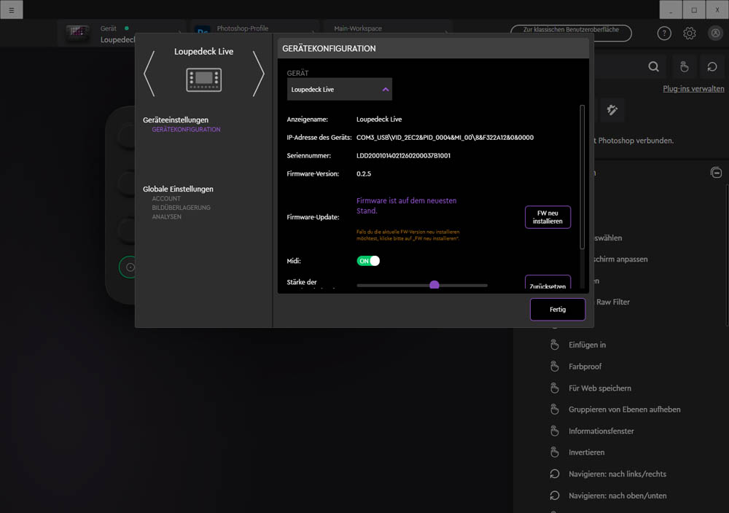The width and height of the screenshot is (729, 513).
Task: Open ANALYSEN settings
Action: [x=166, y=217]
